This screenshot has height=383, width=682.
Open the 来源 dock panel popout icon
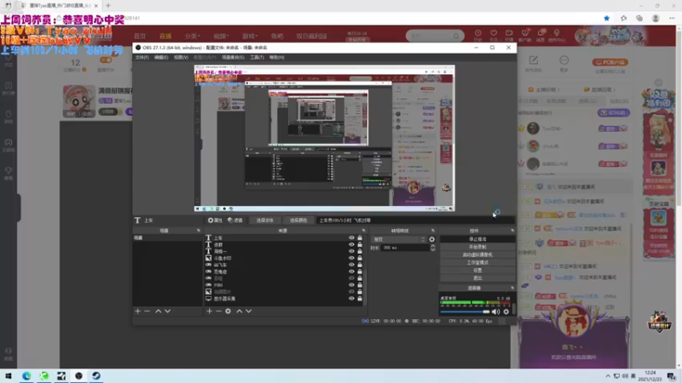click(363, 231)
